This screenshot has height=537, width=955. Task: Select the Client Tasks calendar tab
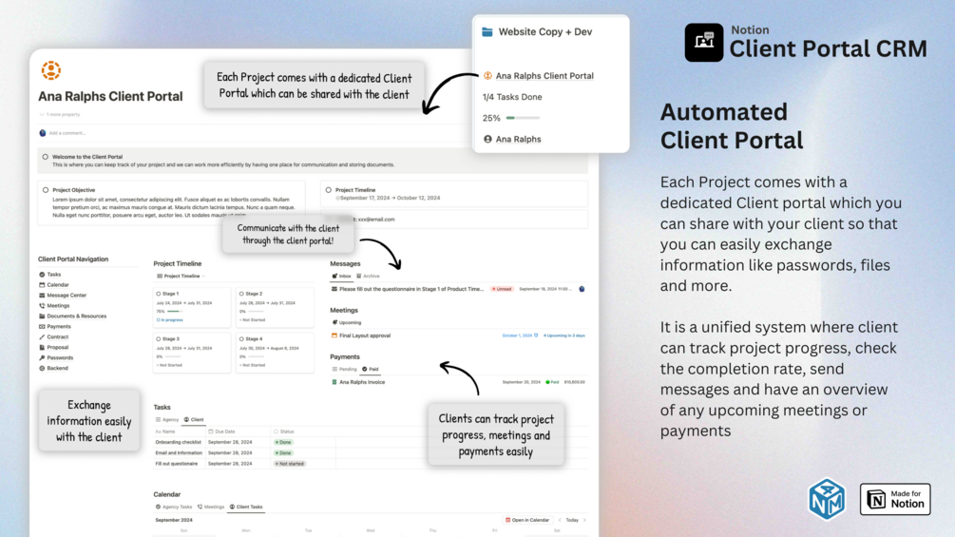pyautogui.click(x=246, y=507)
